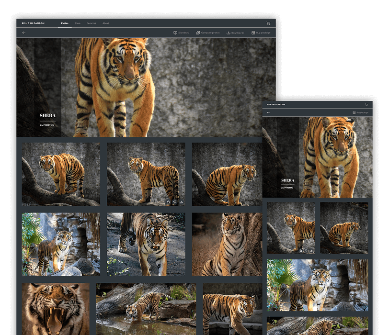Click the back arrow in the smaller window
Image resolution: width=389 pixels, height=335 pixels.
268,112
